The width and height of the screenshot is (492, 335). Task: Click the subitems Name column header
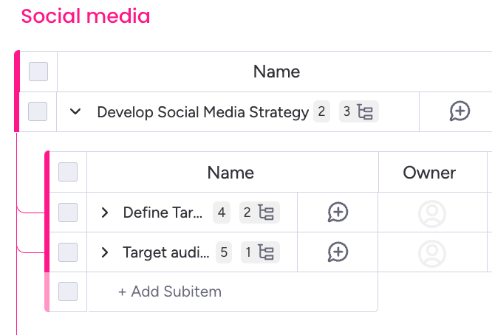click(x=230, y=173)
